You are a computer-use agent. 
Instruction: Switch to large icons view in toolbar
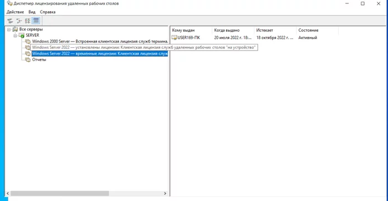[x=9, y=21]
